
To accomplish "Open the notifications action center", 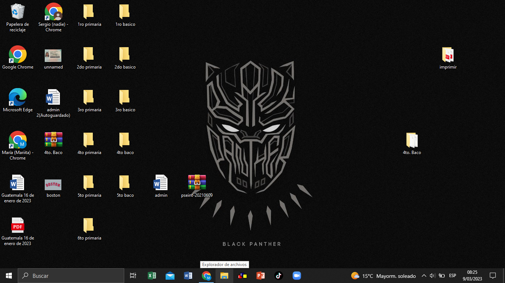I will 493,276.
